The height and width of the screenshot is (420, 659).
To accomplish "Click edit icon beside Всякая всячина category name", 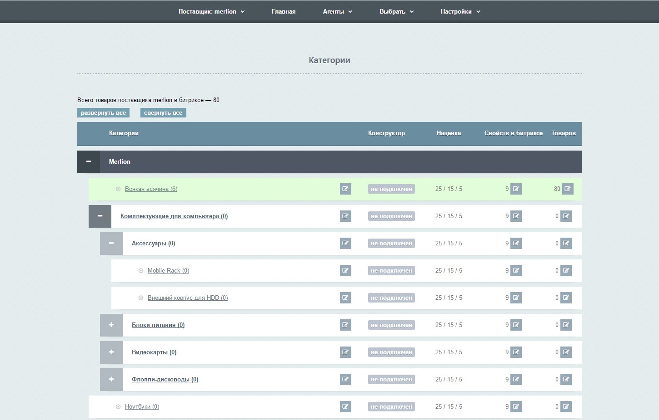I will point(345,189).
